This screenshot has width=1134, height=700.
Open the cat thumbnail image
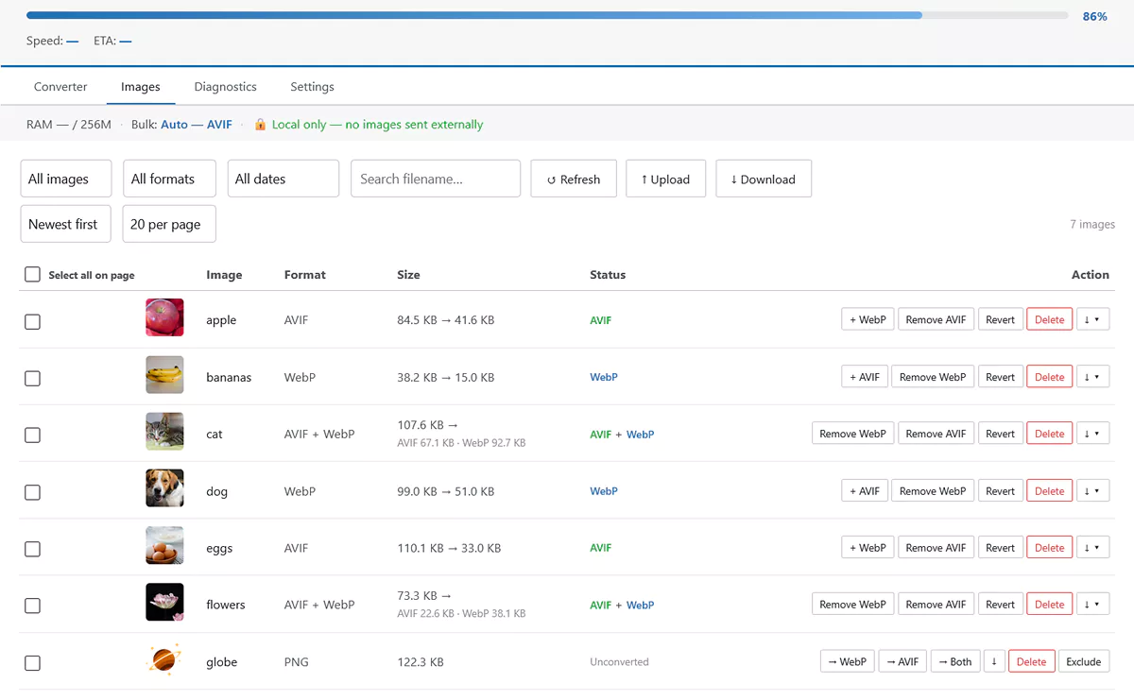[x=164, y=431]
